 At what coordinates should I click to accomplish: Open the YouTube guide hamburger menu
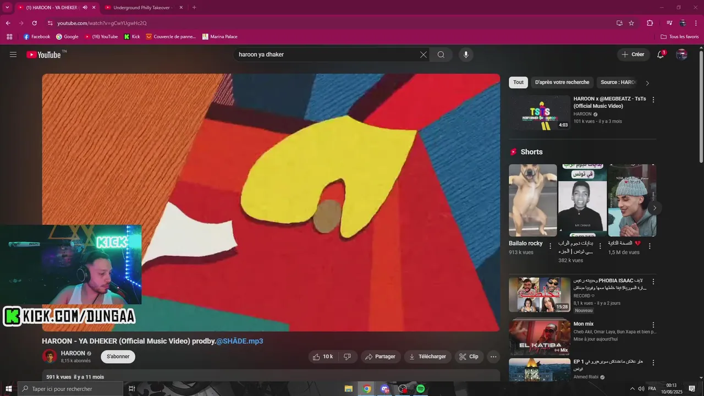click(13, 54)
